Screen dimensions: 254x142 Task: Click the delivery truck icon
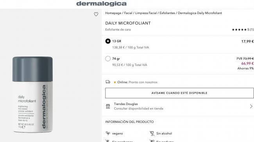[x=108, y=82]
